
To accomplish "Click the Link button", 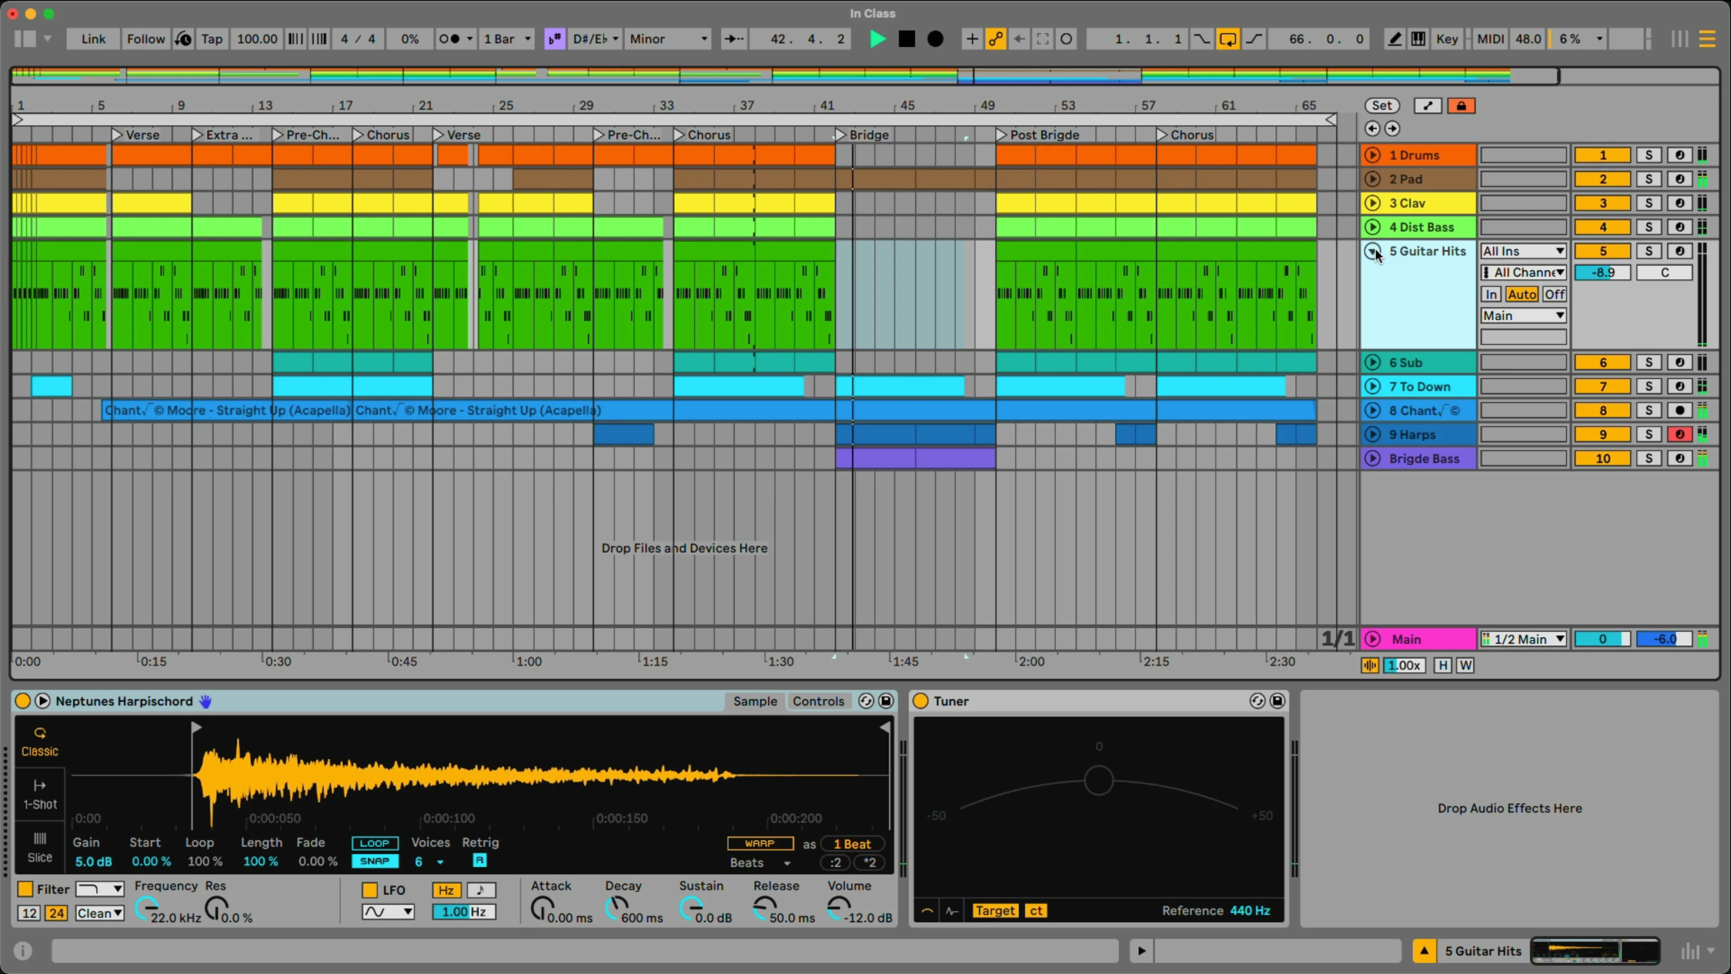I will (93, 39).
